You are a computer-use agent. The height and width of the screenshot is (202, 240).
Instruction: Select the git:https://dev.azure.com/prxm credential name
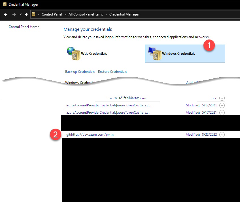point(90,135)
